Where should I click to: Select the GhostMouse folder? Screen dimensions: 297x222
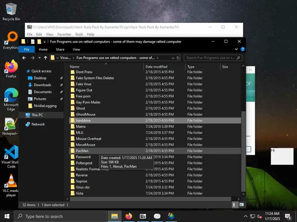pos(155,114)
